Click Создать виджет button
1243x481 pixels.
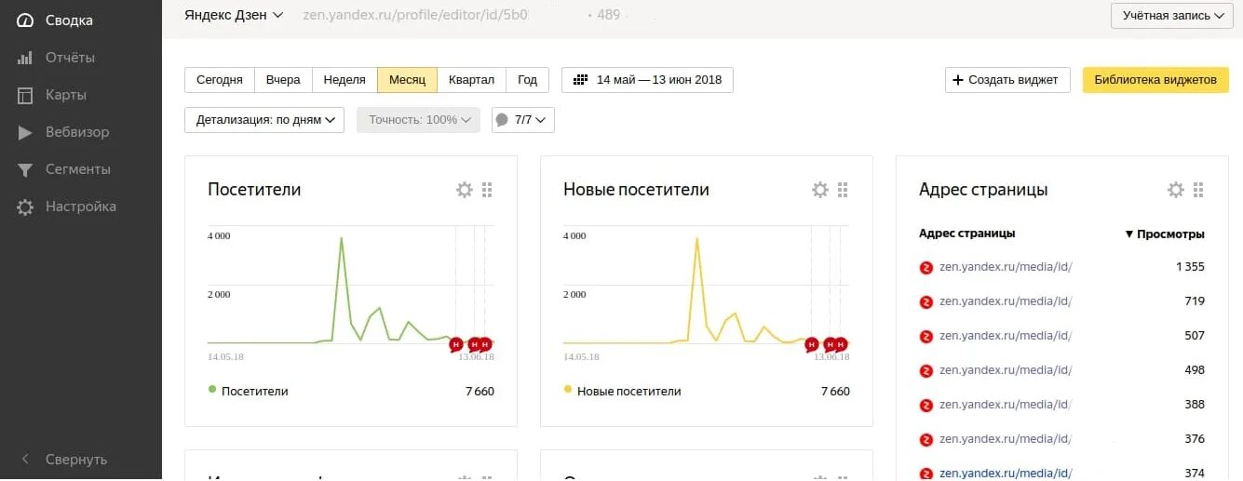point(1007,80)
